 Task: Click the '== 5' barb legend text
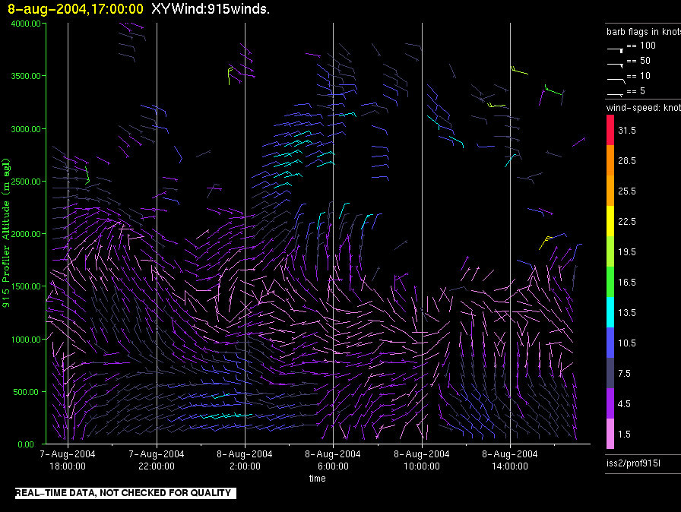(636, 91)
